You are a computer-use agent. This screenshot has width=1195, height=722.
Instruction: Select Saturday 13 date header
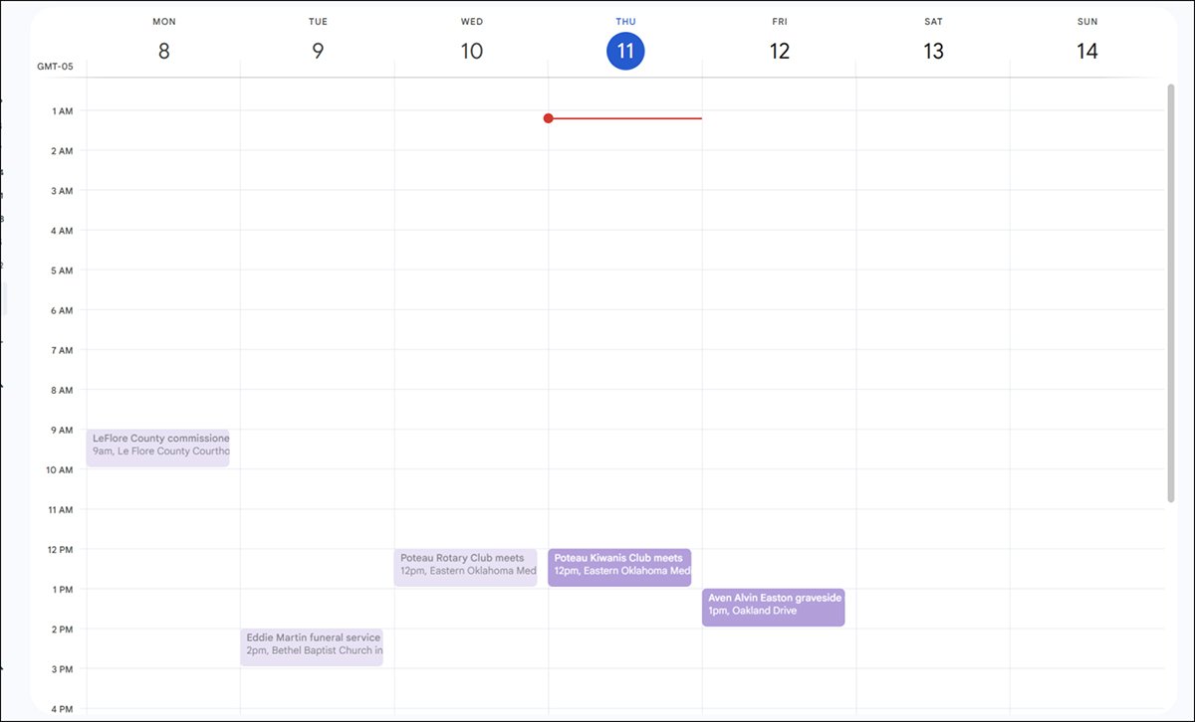pos(933,51)
